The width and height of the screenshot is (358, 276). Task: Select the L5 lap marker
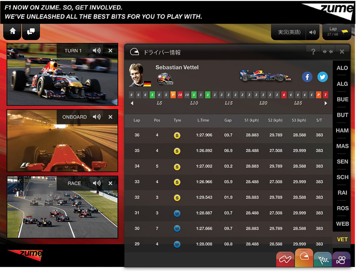(159, 103)
